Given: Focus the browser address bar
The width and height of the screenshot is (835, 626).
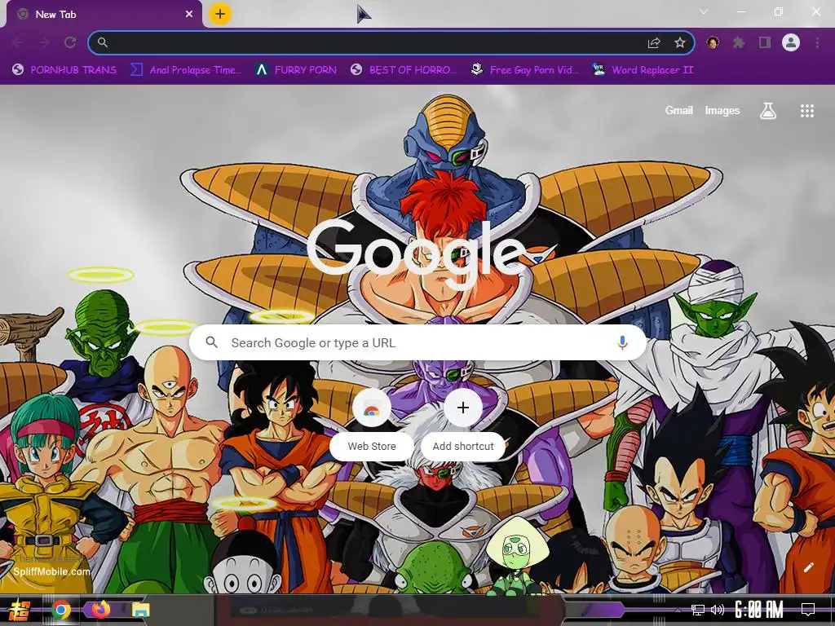Looking at the screenshot, I should tap(391, 42).
